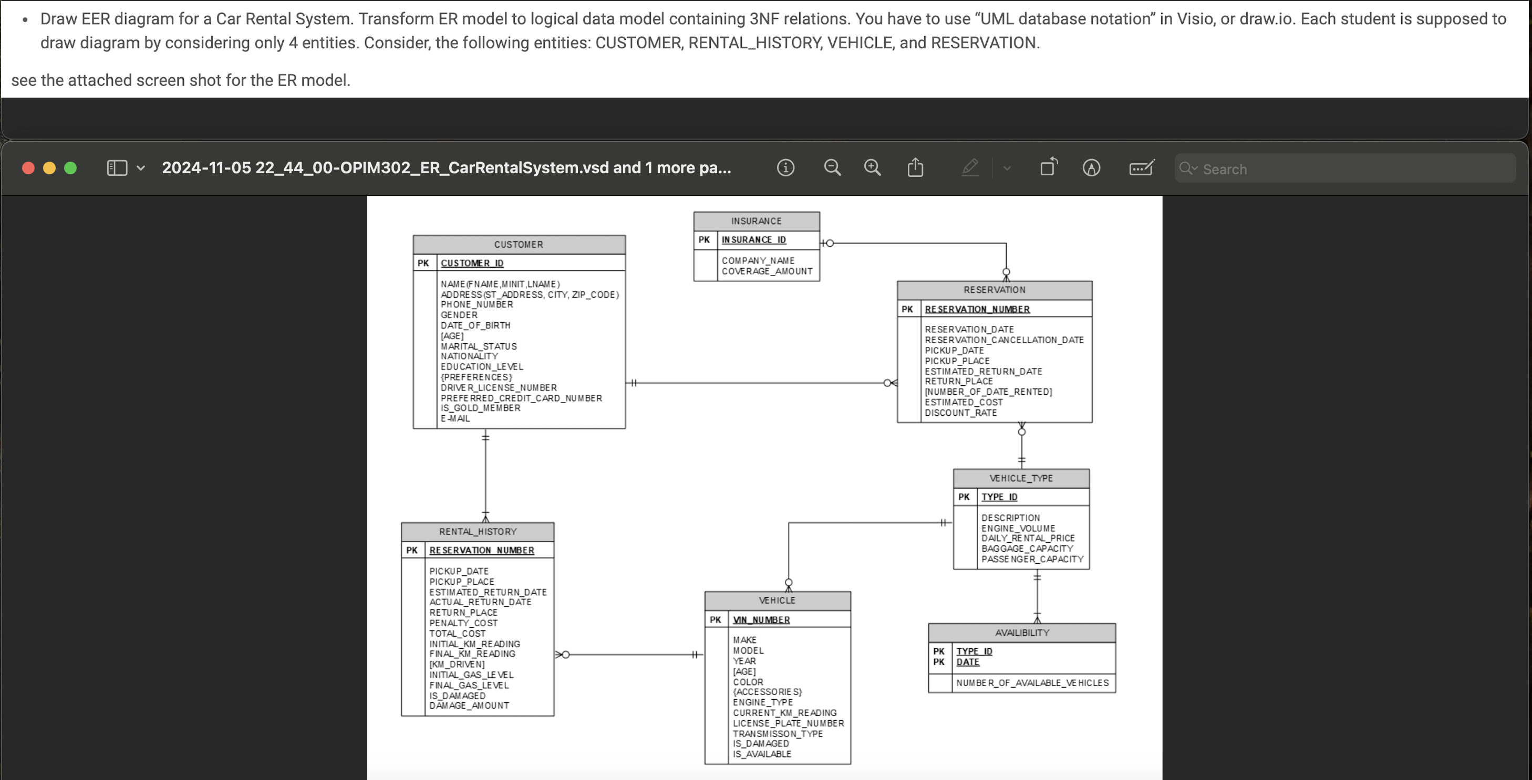The width and height of the screenshot is (1532, 780).
Task: Open the document info inspector
Action: click(x=785, y=167)
